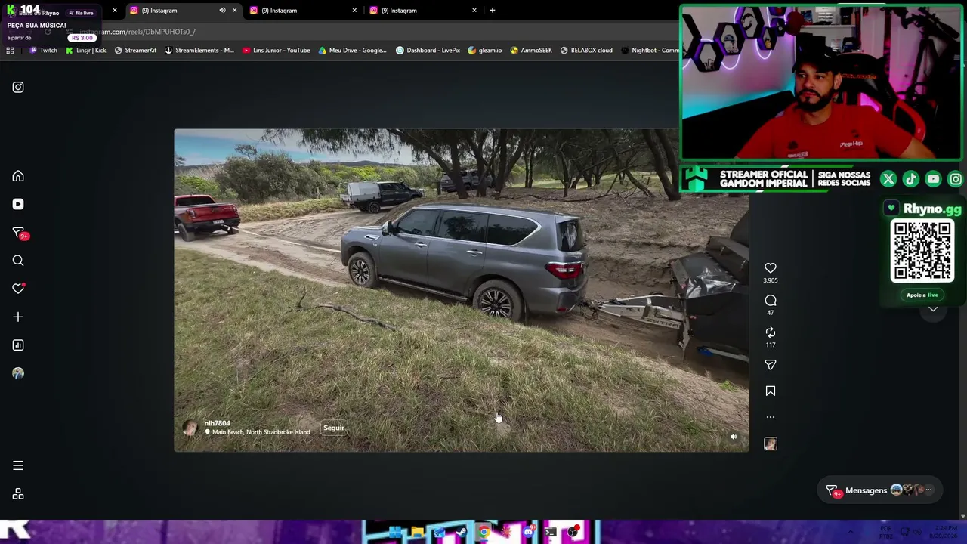
Task: Pause the reel by clicking the video
Action: (x=461, y=290)
